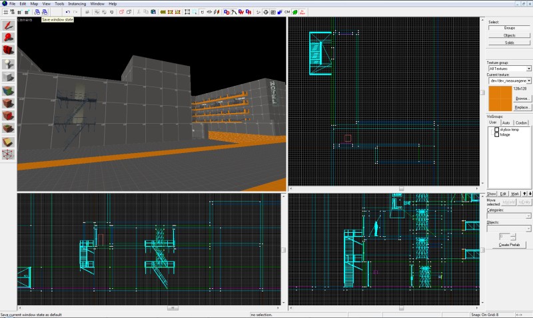Click the prefab count stepper arrows
The height and width of the screenshot is (318, 533).
[513, 237]
